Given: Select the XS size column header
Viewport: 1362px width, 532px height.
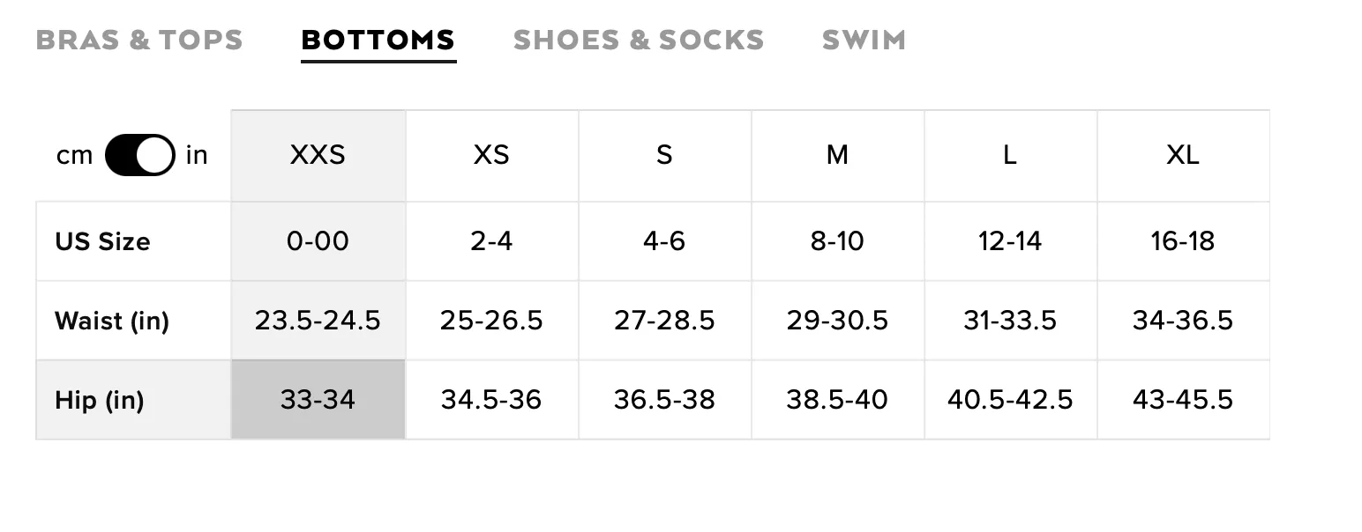Looking at the screenshot, I should tap(491, 156).
